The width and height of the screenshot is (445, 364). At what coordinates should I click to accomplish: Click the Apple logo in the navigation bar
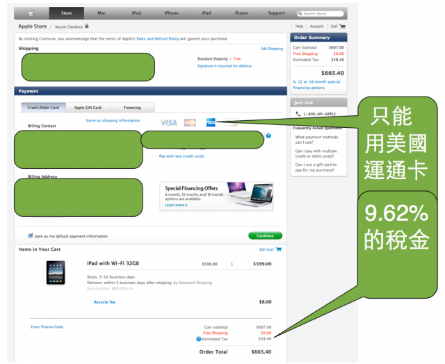(31, 13)
